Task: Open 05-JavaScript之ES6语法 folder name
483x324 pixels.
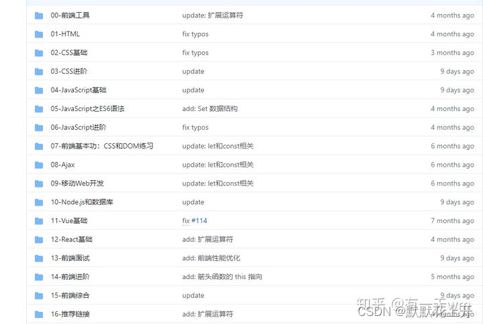Action: tap(87, 108)
